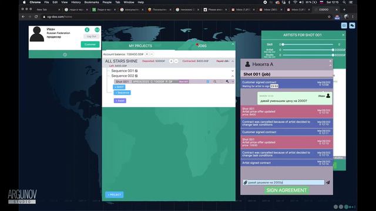
Task: Collapse Sequence 002 with its chevron
Action: (233, 76)
